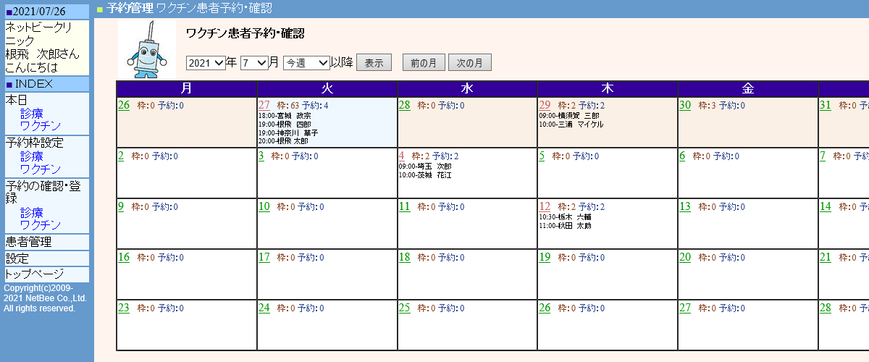This screenshot has width=869, height=362.
Task: Open the month 7 dropdown
Action: tap(254, 63)
